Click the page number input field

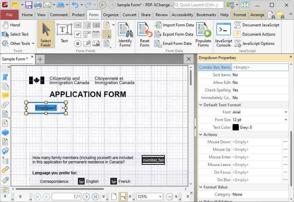(66, 197)
